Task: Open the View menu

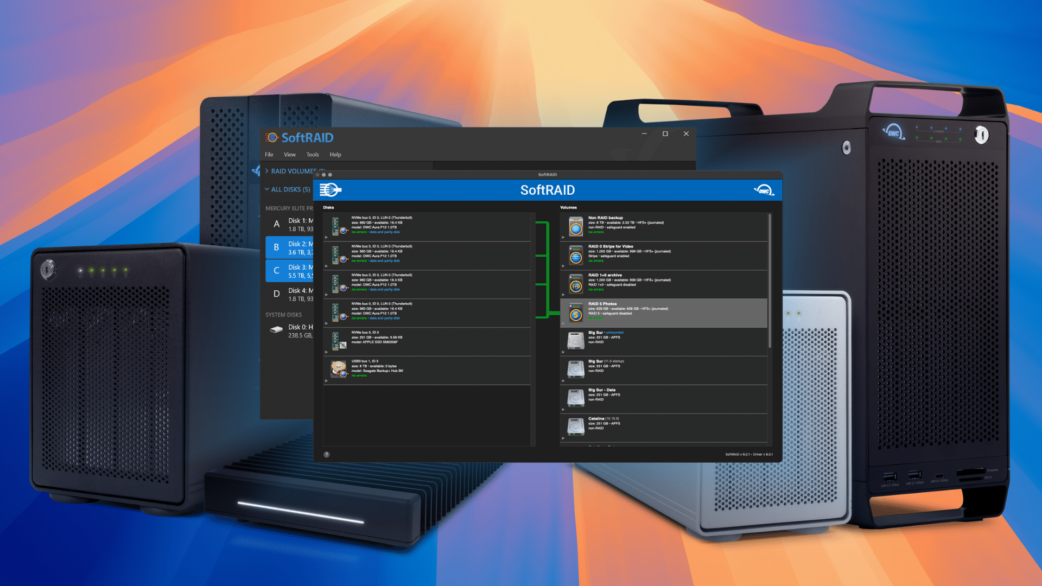Action: click(290, 155)
